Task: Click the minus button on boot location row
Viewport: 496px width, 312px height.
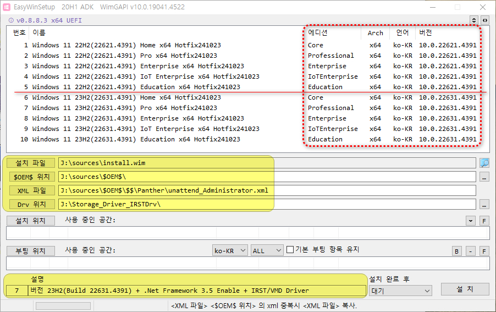Action: click(x=471, y=251)
